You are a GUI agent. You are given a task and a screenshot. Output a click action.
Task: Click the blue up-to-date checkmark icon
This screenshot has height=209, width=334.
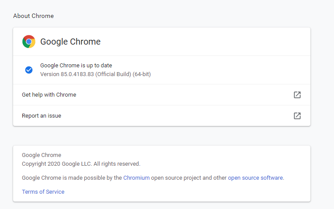point(29,70)
